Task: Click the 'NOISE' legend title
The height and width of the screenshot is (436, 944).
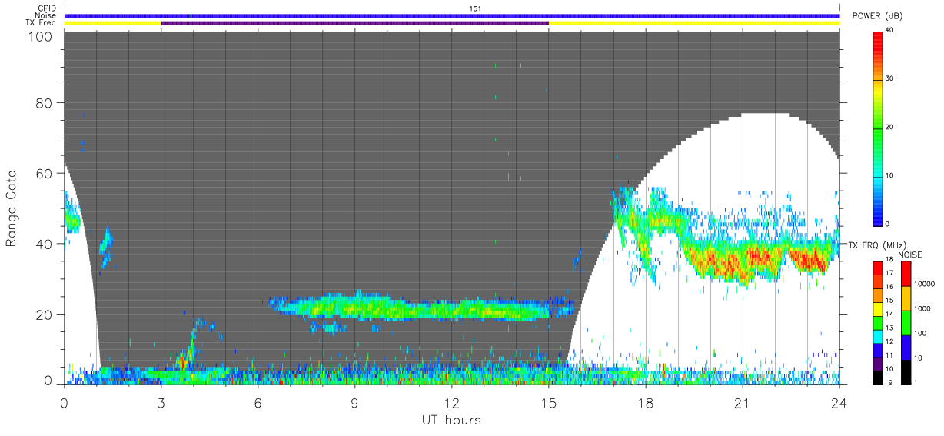Action: pos(911,254)
